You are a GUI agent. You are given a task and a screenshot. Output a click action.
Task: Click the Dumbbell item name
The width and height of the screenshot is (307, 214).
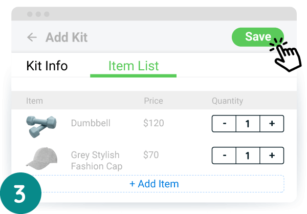[x=91, y=123]
